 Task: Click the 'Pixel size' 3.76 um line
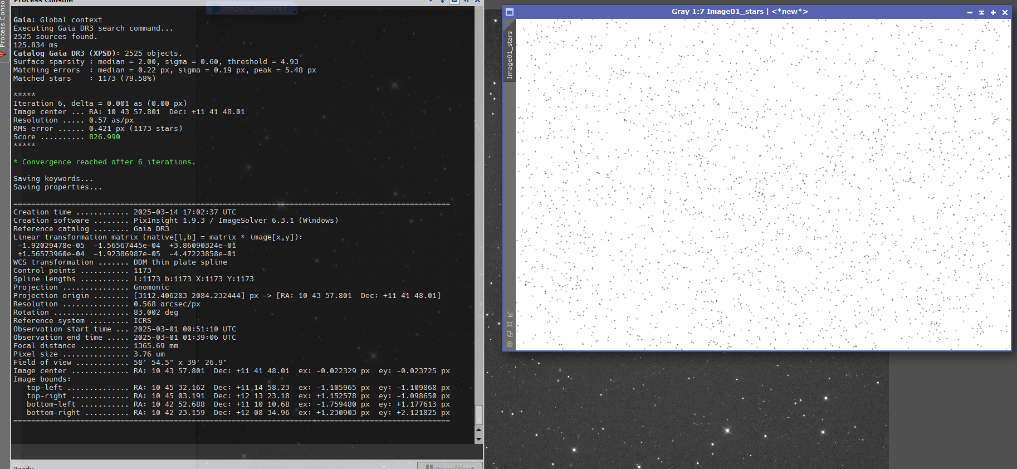89,354
